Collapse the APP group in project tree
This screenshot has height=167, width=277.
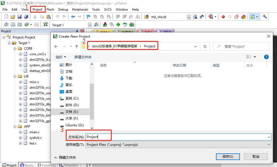pos(15,127)
